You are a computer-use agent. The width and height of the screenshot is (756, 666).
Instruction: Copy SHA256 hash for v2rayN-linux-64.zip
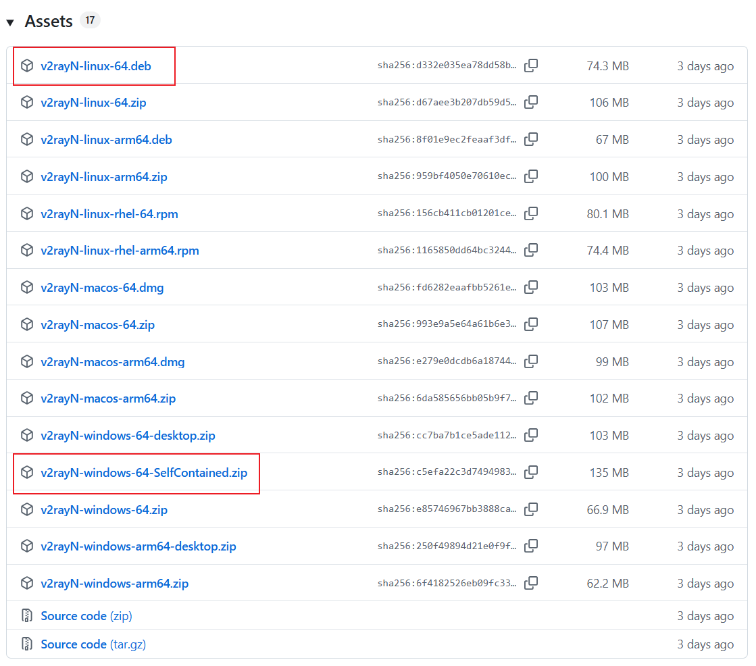[532, 103]
